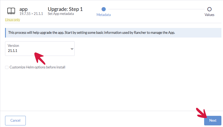Open the Version dropdown
Screen dimensions: 223x127
(x=40, y=48)
